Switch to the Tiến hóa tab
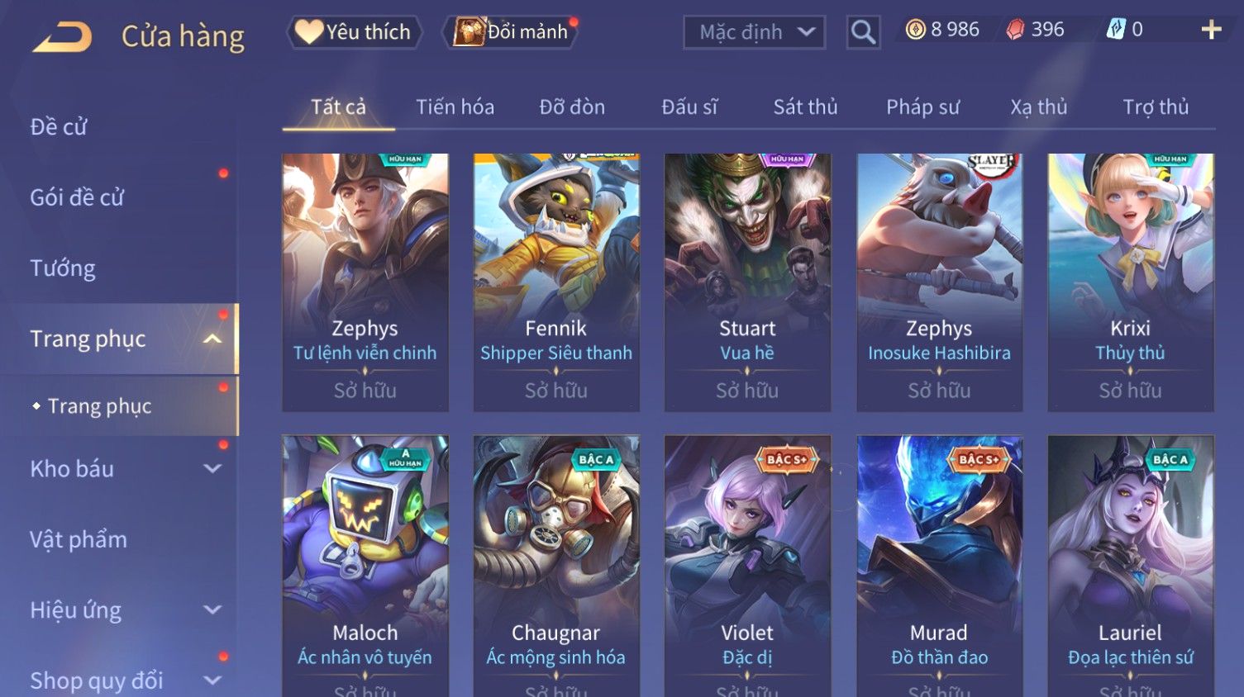The width and height of the screenshot is (1244, 697). pyautogui.click(x=455, y=107)
